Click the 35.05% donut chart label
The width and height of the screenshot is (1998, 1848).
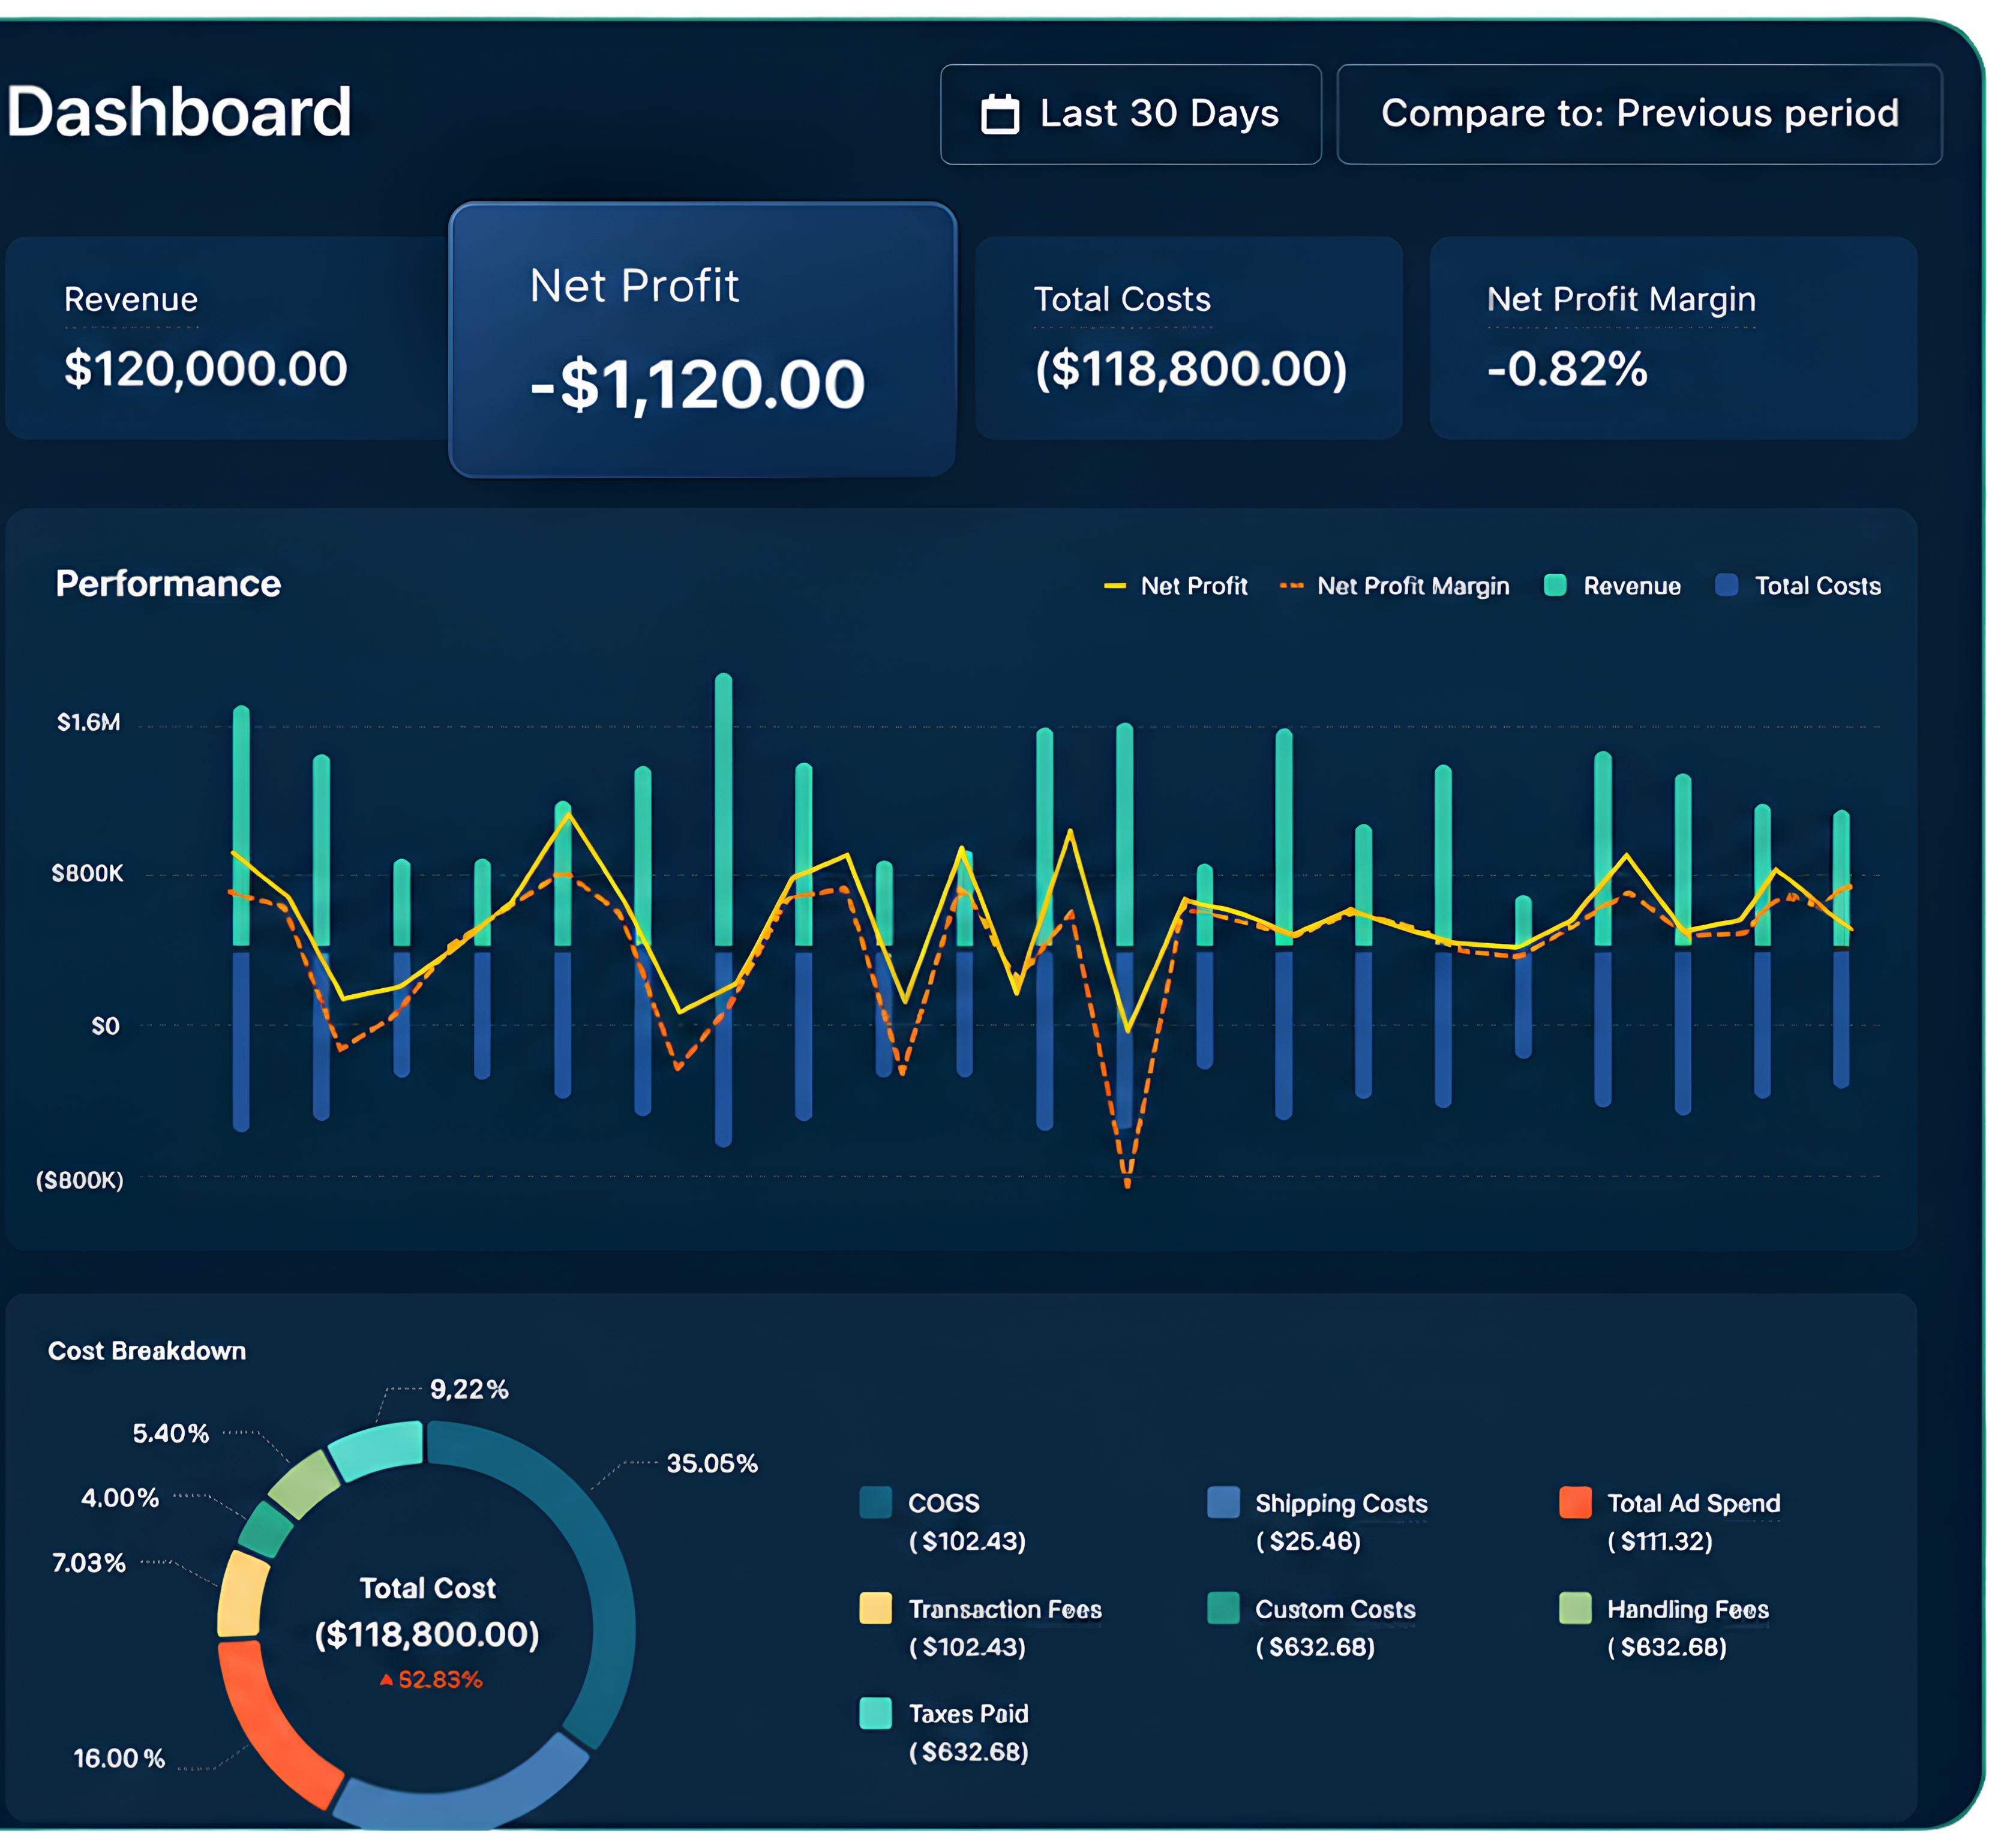coord(712,1463)
